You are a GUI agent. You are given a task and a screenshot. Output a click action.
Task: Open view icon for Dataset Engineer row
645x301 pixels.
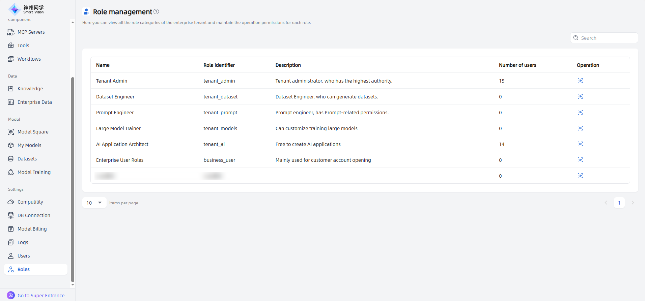(x=580, y=97)
